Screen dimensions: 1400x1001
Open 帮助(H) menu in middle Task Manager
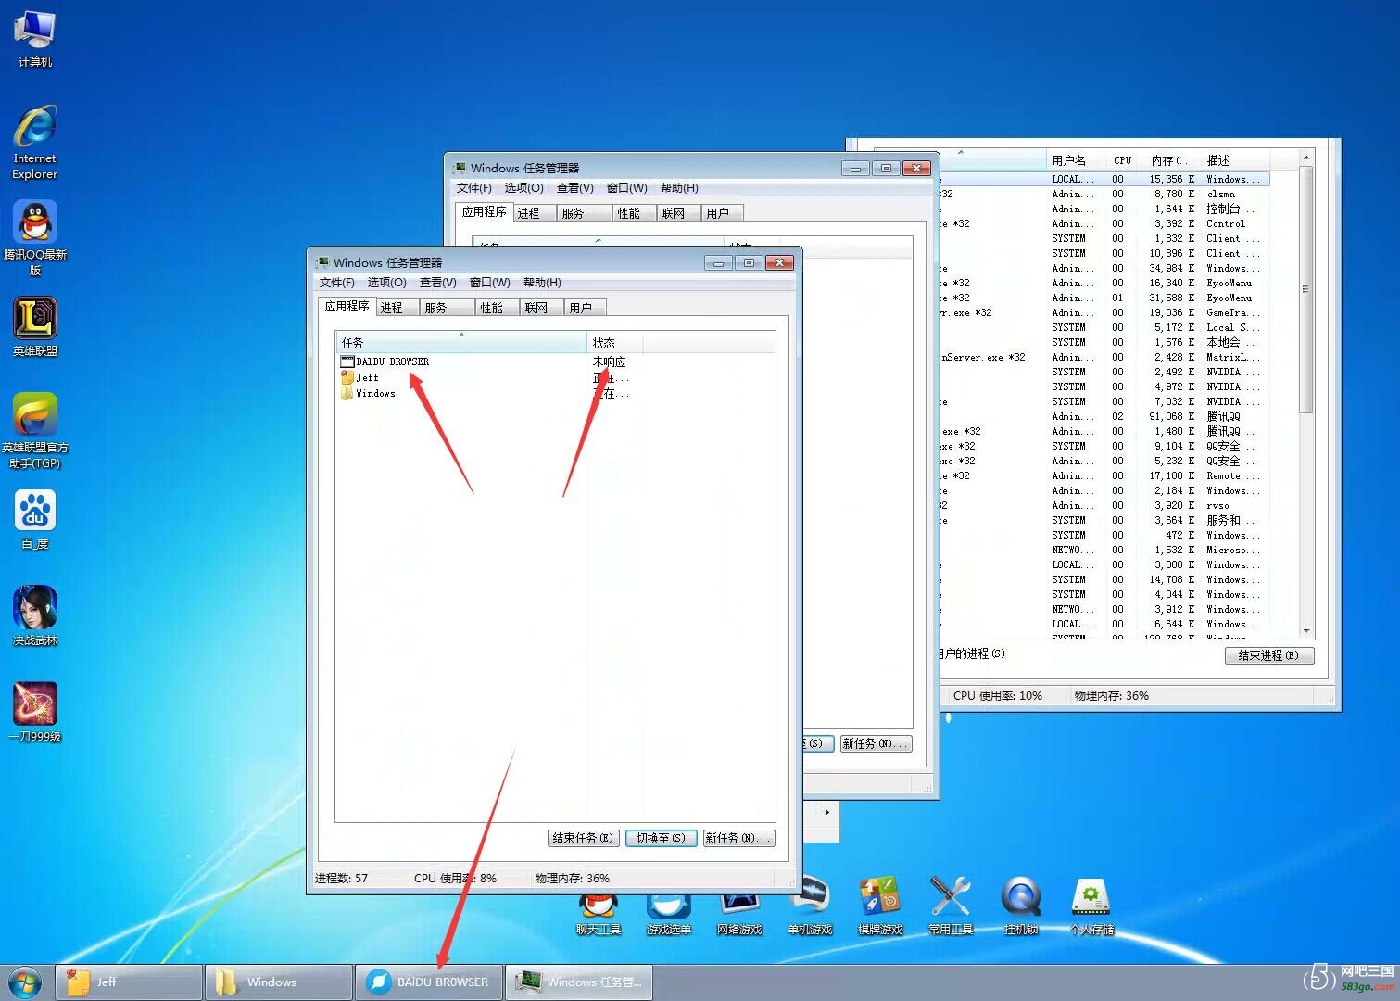tap(679, 188)
